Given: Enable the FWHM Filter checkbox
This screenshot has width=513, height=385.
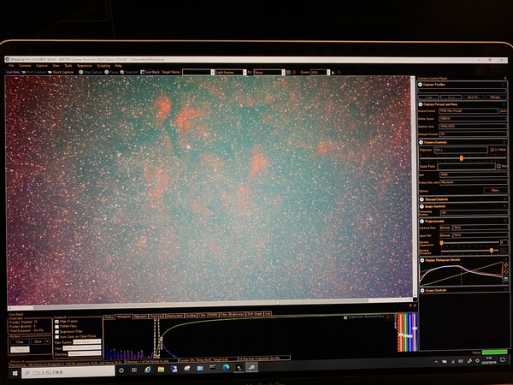Looking at the screenshot, I should click(x=57, y=327).
